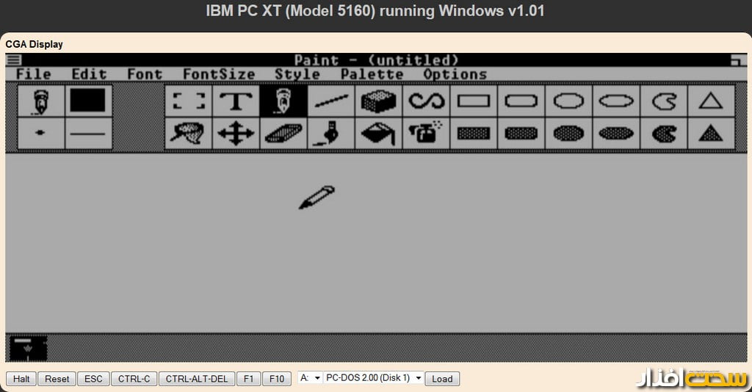
Task: Select the Curve tool
Action: (x=426, y=101)
